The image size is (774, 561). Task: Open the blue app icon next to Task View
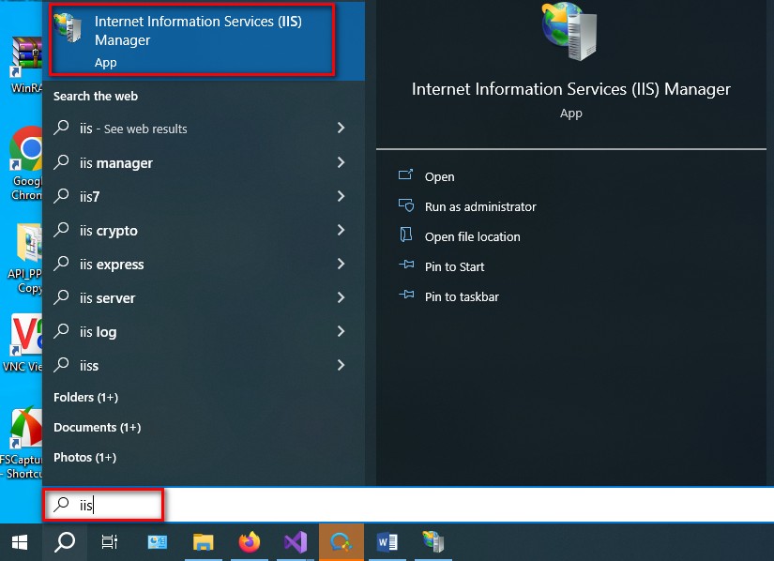157,542
